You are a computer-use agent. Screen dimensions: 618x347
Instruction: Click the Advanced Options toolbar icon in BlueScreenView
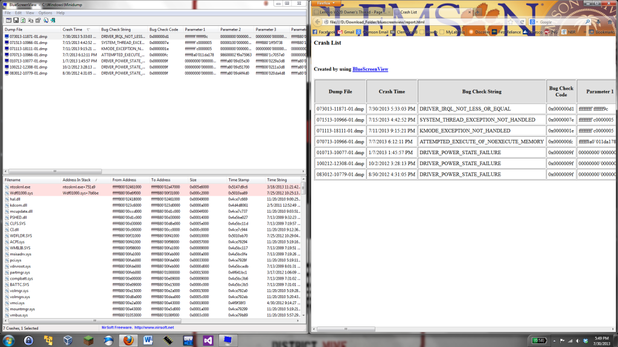pos(8,20)
